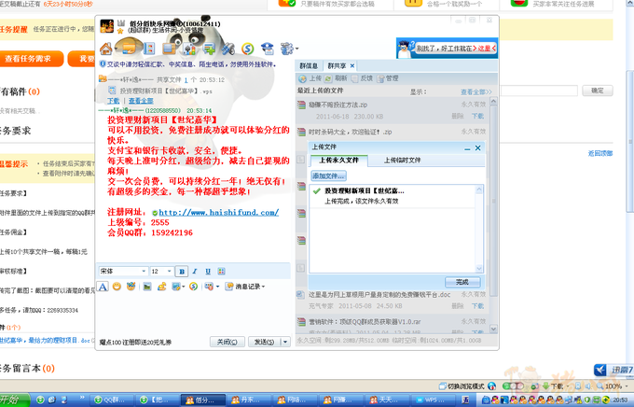Click the group message block icon

[x=209, y=287]
